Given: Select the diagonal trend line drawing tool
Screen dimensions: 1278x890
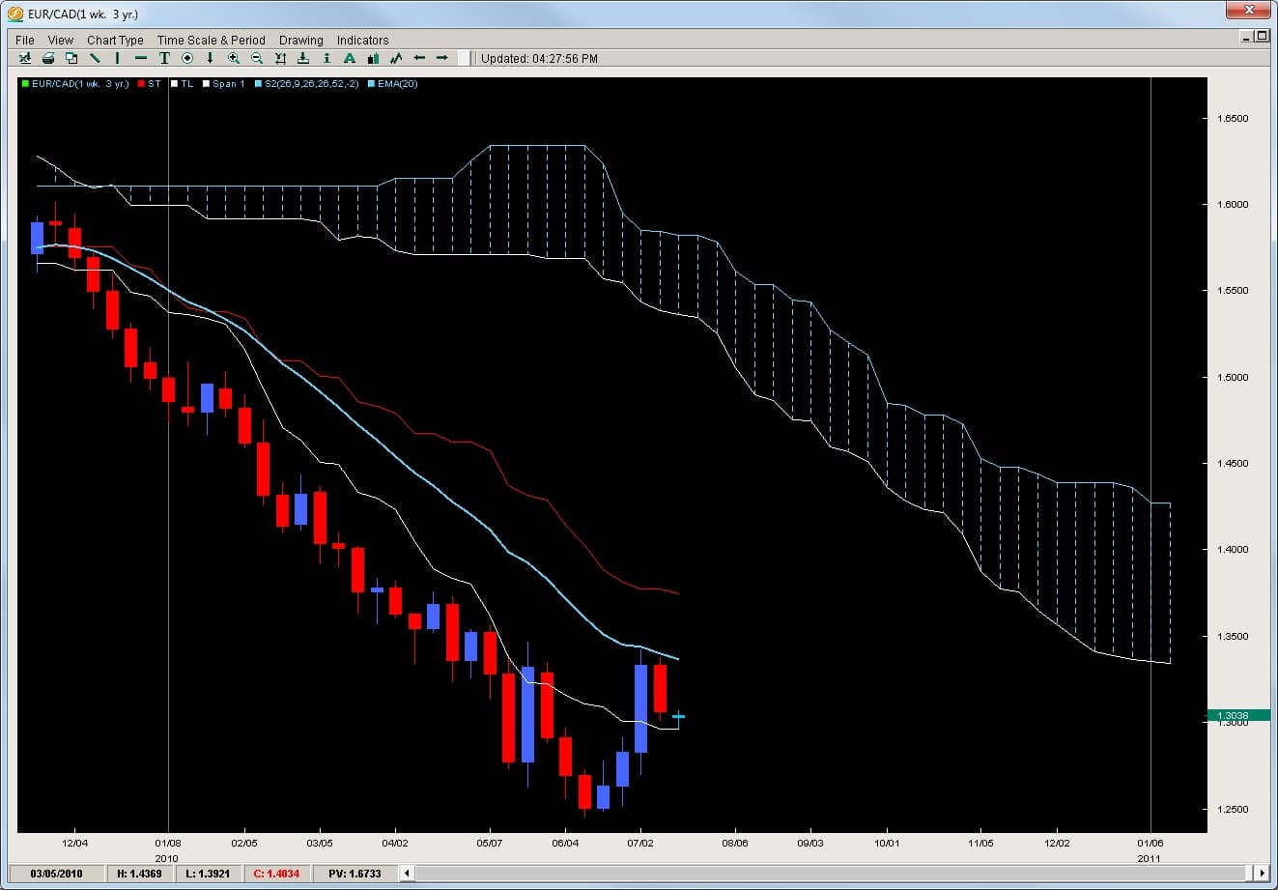Looking at the screenshot, I should 95,58.
